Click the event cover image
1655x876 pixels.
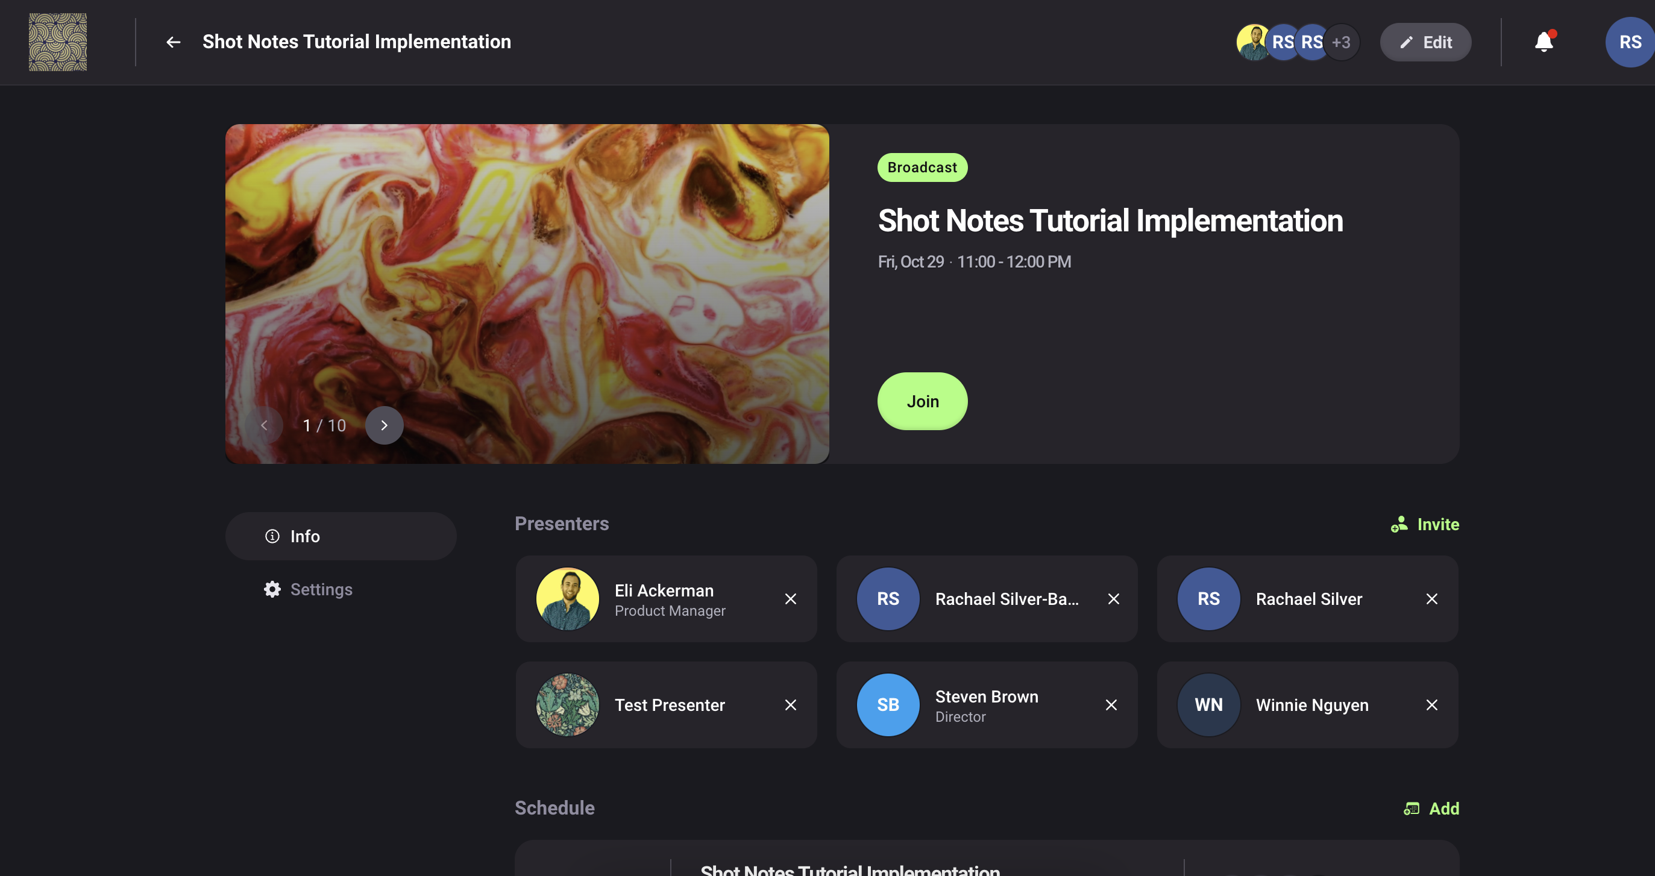click(527, 294)
